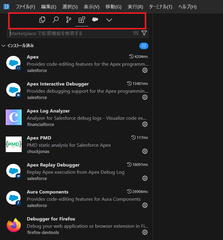Show additional views chevron
Viewport: 223px width, 240px height.
point(109,20)
